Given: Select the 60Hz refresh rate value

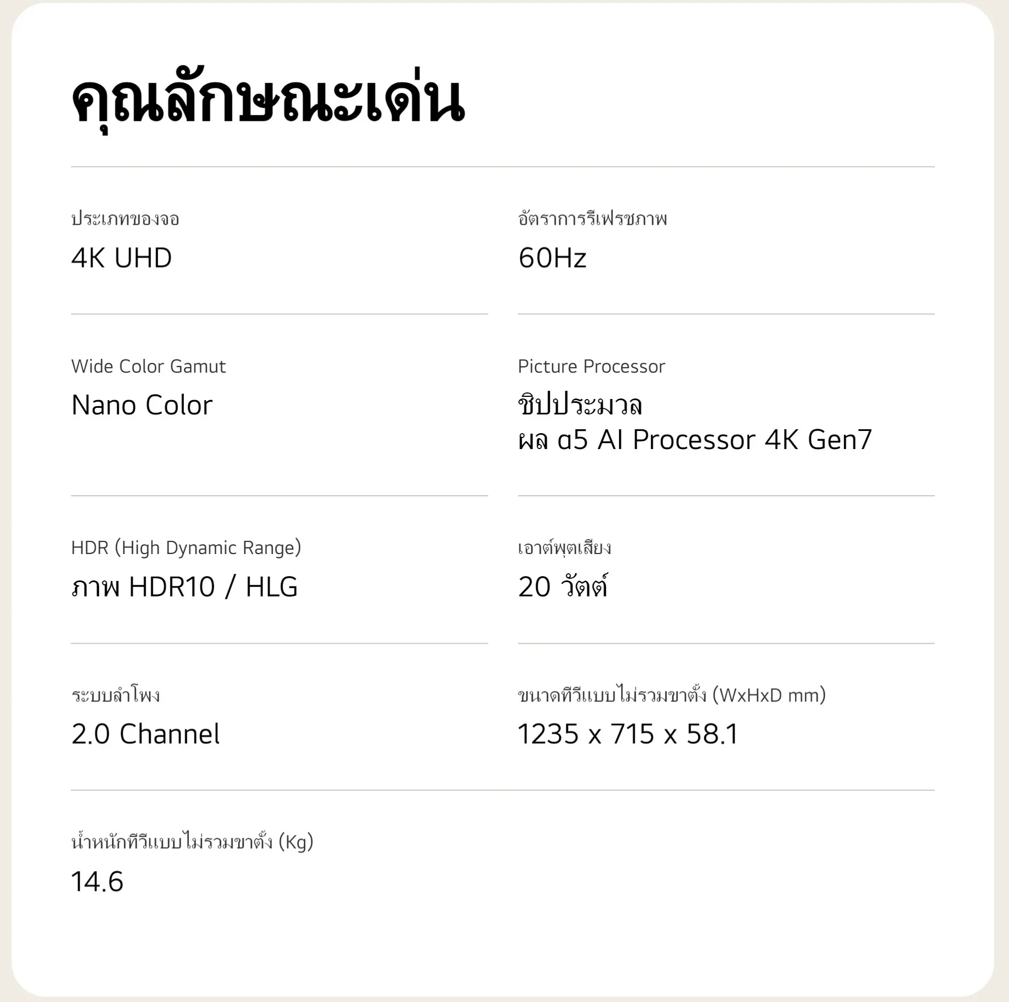Looking at the screenshot, I should [552, 258].
